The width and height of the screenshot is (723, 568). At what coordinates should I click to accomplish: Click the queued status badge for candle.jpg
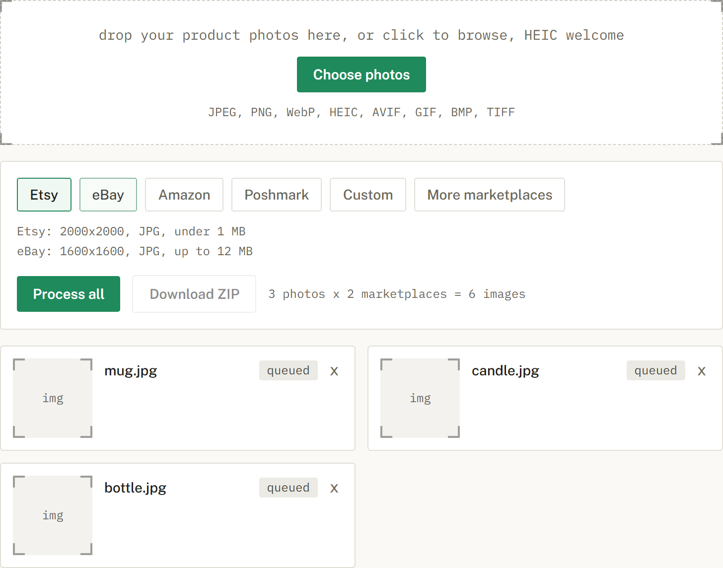coord(656,370)
